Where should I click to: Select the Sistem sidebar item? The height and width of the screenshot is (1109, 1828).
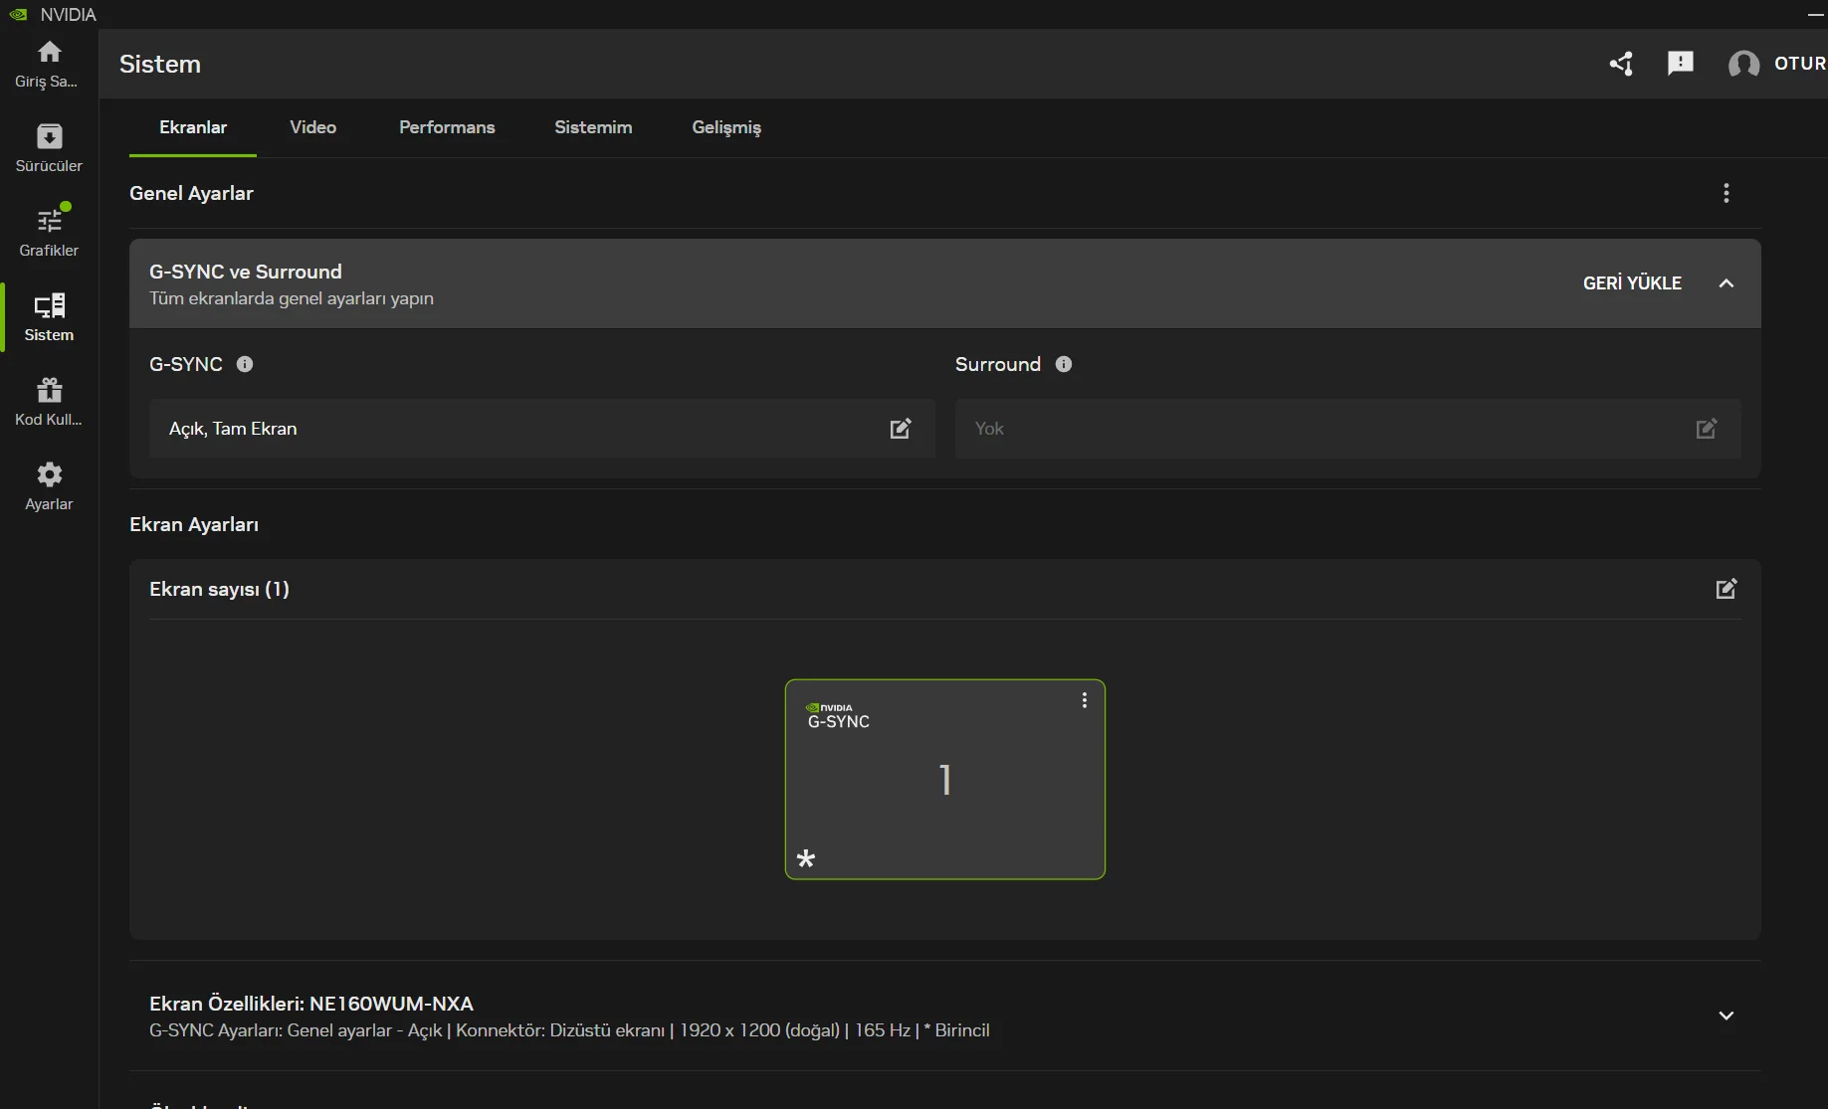click(x=49, y=317)
